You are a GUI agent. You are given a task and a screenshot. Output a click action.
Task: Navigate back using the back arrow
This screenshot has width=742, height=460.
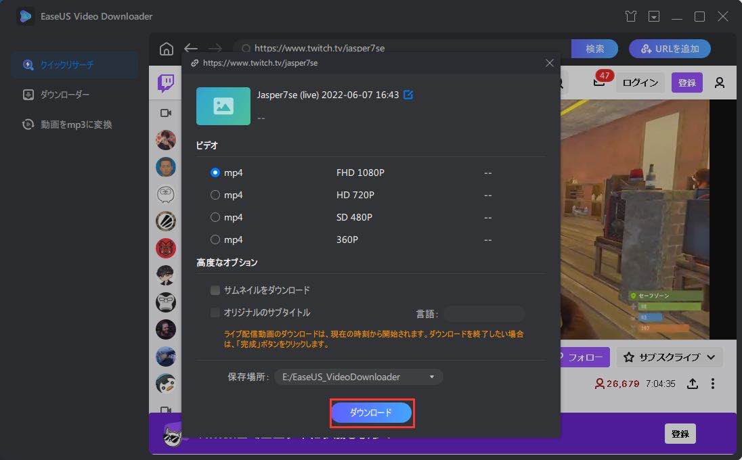191,49
